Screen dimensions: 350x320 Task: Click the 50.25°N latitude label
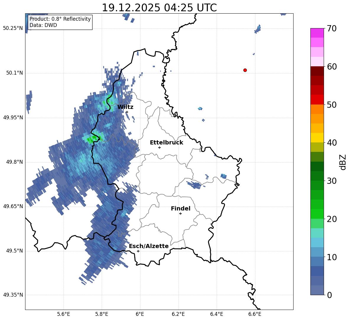(x=13, y=28)
